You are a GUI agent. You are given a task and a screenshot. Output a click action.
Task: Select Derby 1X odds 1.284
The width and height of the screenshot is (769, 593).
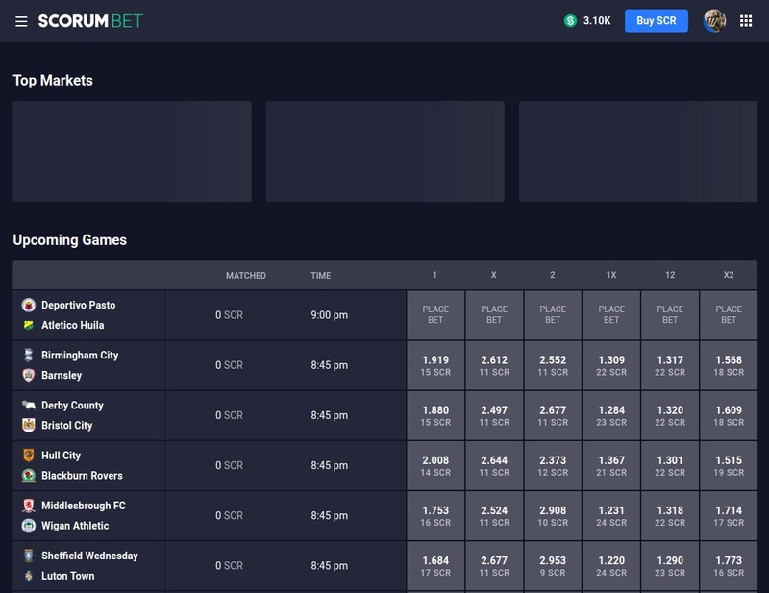tap(611, 415)
